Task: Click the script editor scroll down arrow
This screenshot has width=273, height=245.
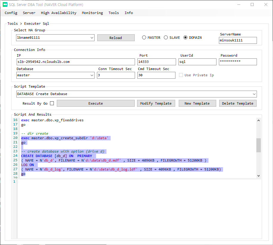Action: tap(258, 176)
